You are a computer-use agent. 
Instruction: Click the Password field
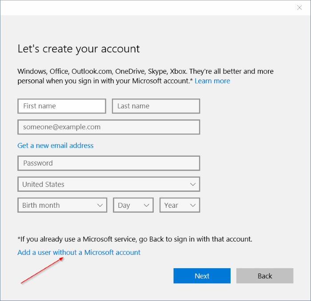109,163
